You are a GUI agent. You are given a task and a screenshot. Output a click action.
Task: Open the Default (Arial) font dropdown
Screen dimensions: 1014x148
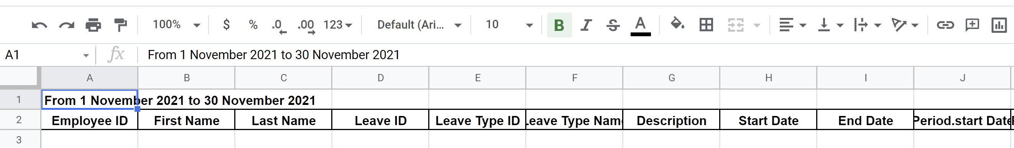click(x=419, y=25)
